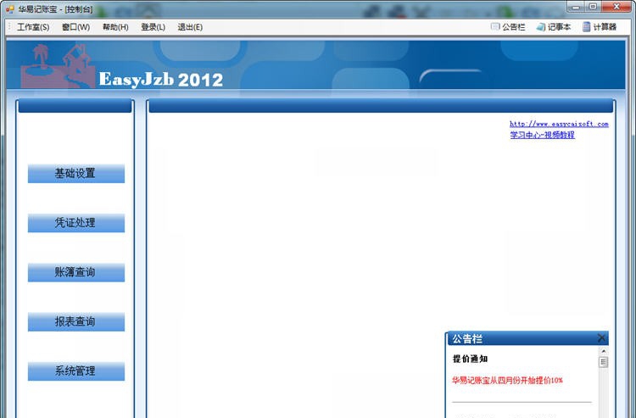The width and height of the screenshot is (636, 418).
Task: Minimize the 华易记账宝 window
Action: pyautogui.click(x=576, y=7)
